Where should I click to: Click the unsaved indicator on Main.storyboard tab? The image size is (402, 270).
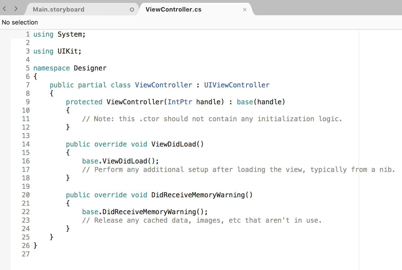[132, 10]
